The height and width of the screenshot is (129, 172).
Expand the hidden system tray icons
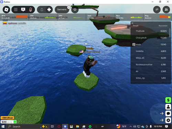point(131,127)
